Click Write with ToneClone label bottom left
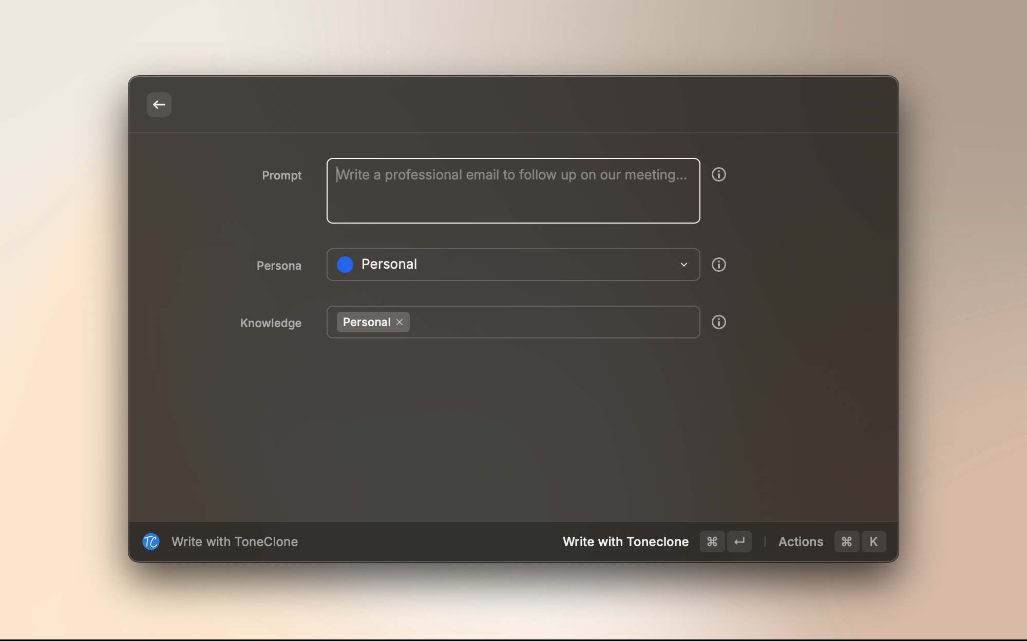 [235, 542]
